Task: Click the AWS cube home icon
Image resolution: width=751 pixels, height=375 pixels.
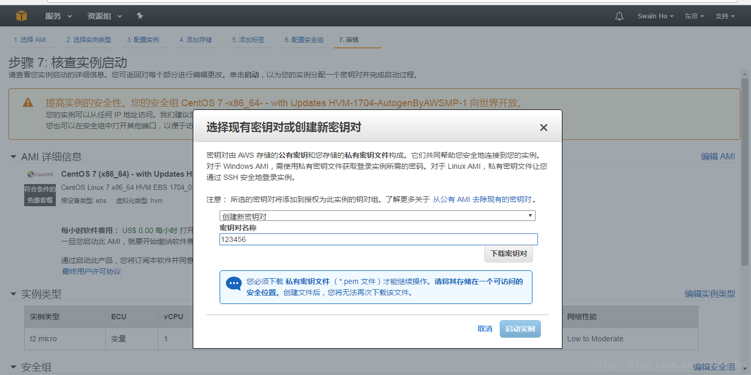Action: coord(21,16)
